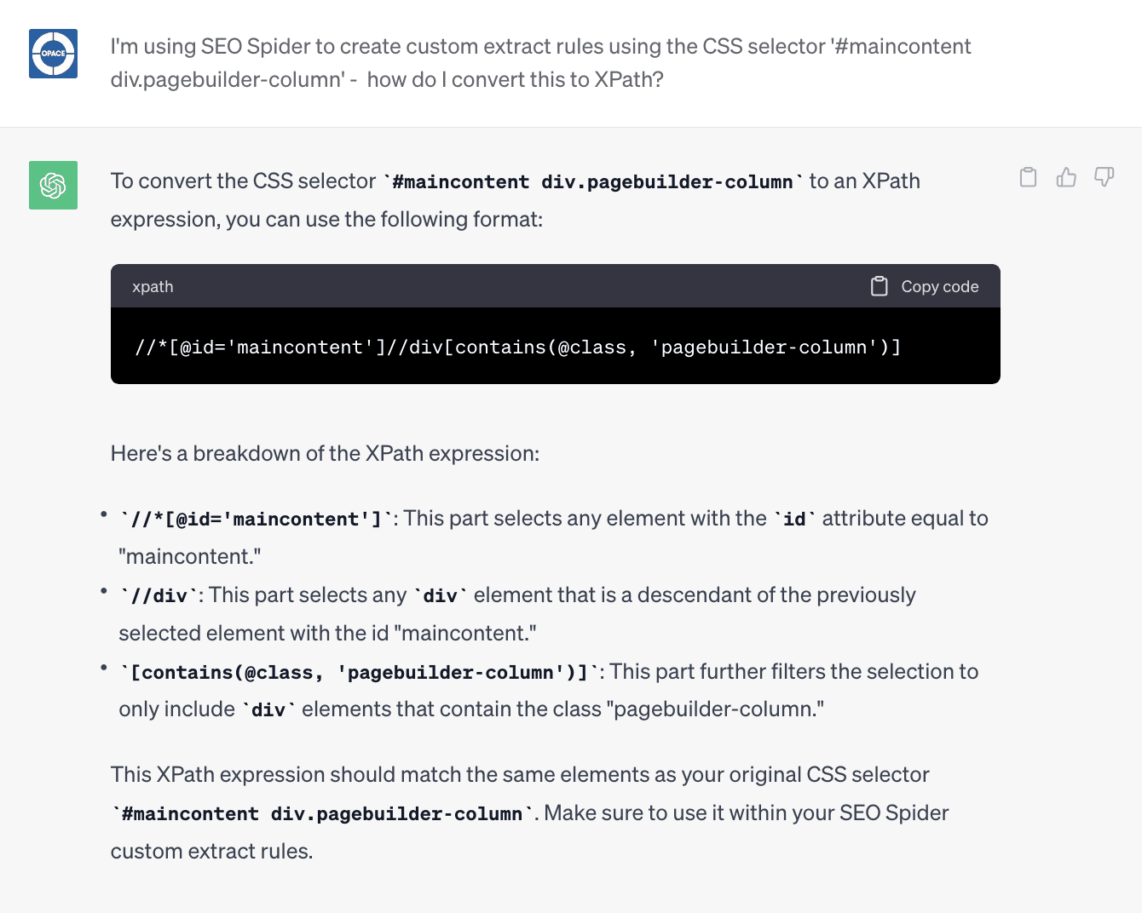Click the thumbs down icon on the response
Screen dimensions: 1142x913
1104,177
